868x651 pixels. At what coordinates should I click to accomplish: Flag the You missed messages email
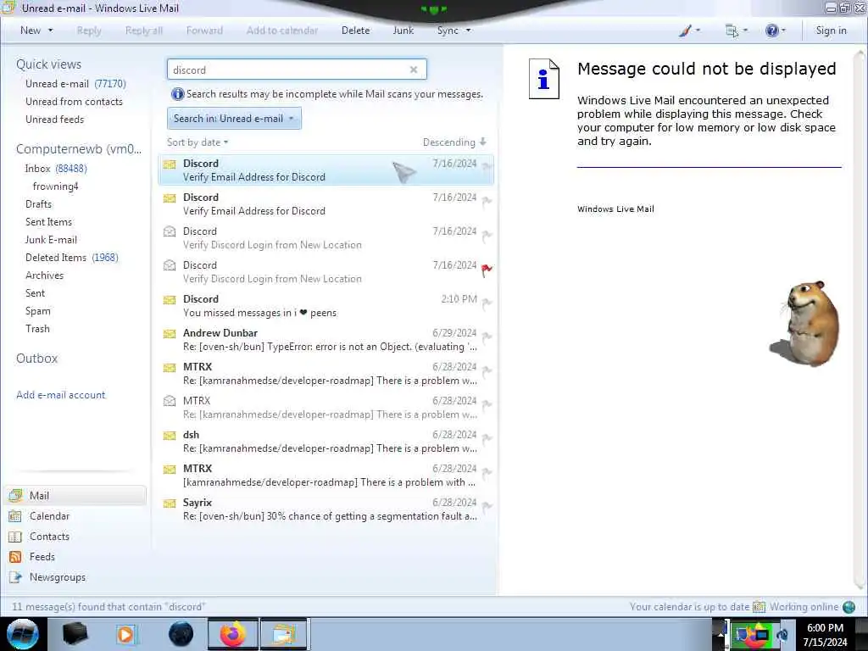click(487, 303)
